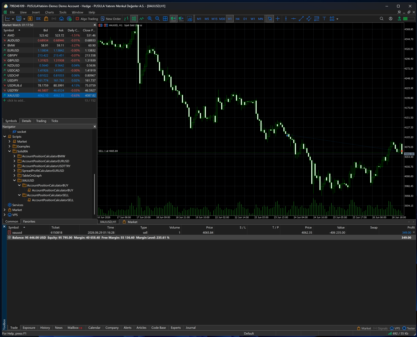Image resolution: width=417 pixels, height=337 pixels.
Task: Switch to the Ticks tab in Market Watch
Action: click(x=54, y=121)
